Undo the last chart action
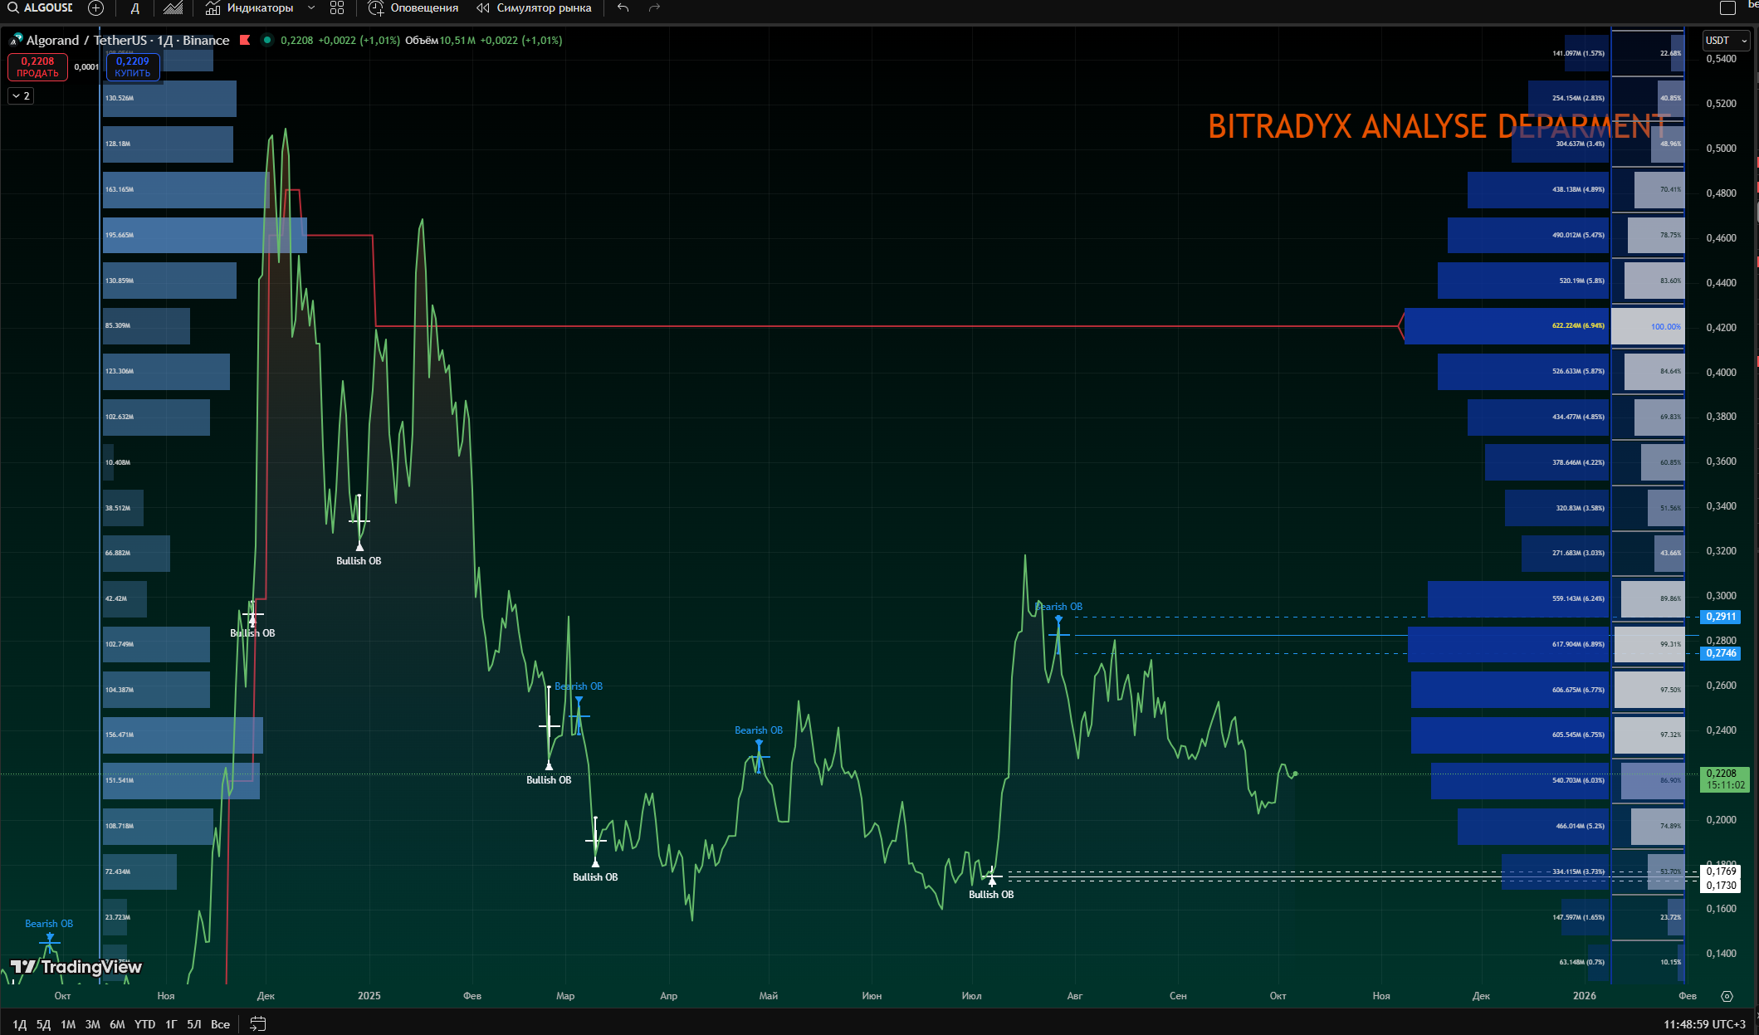The width and height of the screenshot is (1759, 1035). tap(623, 8)
